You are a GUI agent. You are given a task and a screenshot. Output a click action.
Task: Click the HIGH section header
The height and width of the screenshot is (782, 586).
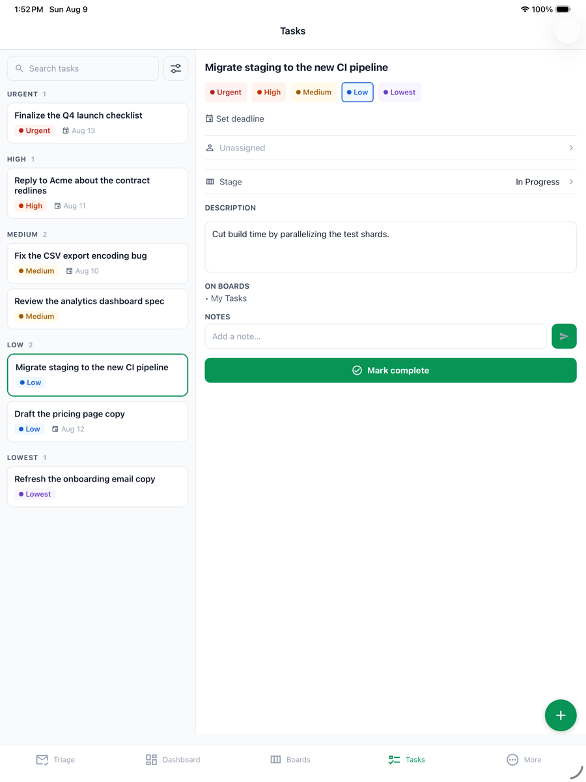click(x=16, y=159)
